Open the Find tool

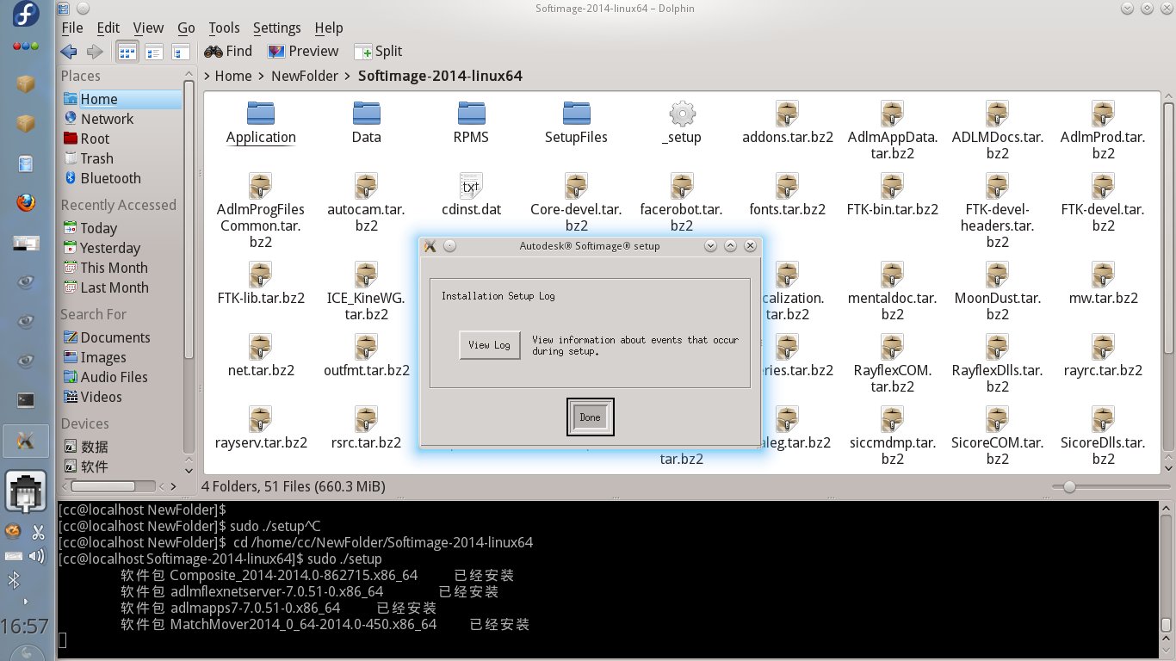[x=228, y=52]
